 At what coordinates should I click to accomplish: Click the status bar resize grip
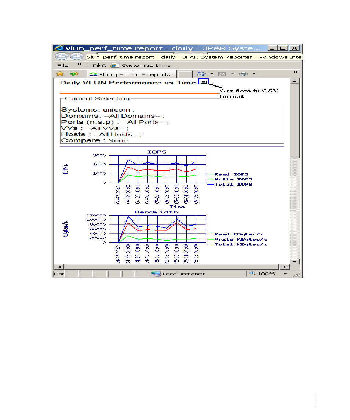(296, 274)
